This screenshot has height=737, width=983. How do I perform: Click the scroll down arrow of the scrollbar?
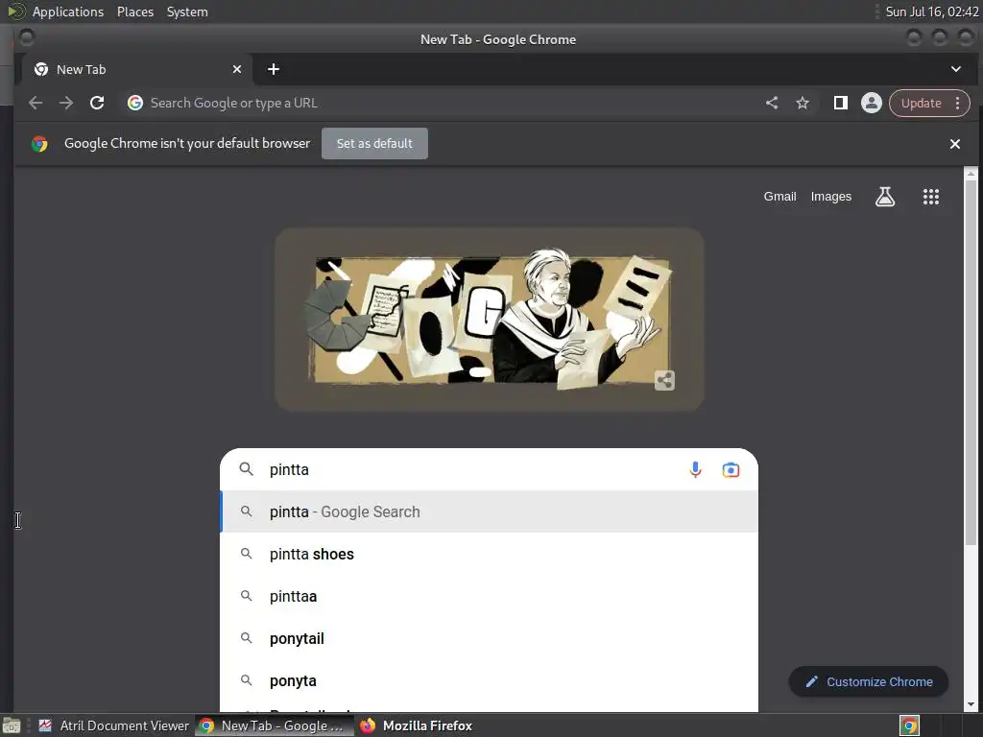tap(971, 704)
